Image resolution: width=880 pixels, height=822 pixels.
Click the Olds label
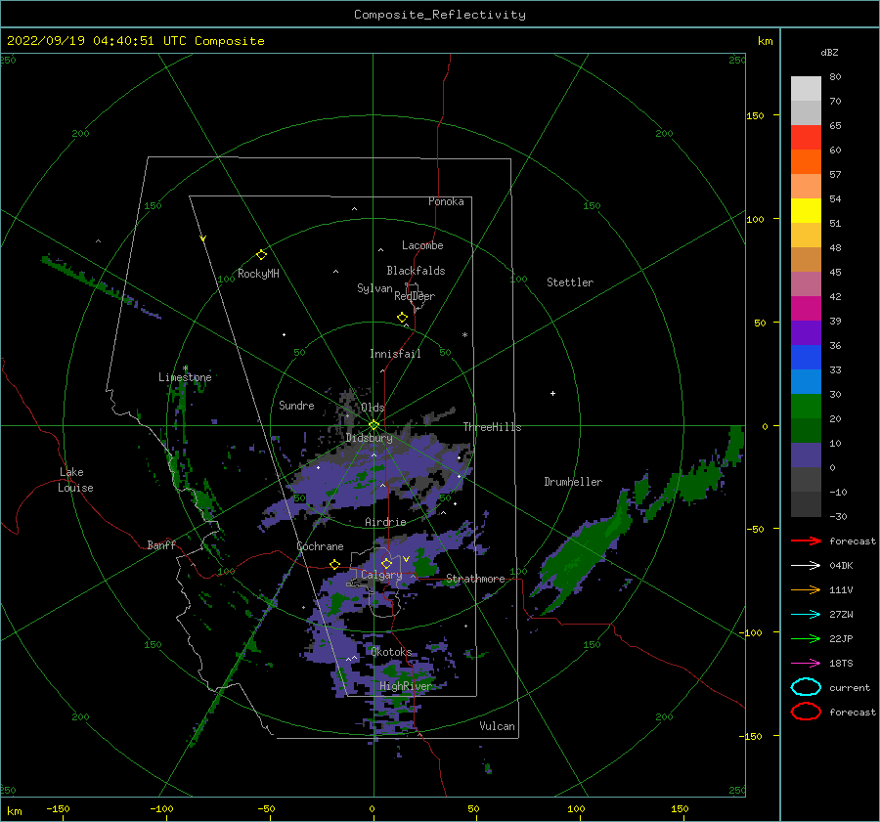click(x=373, y=408)
